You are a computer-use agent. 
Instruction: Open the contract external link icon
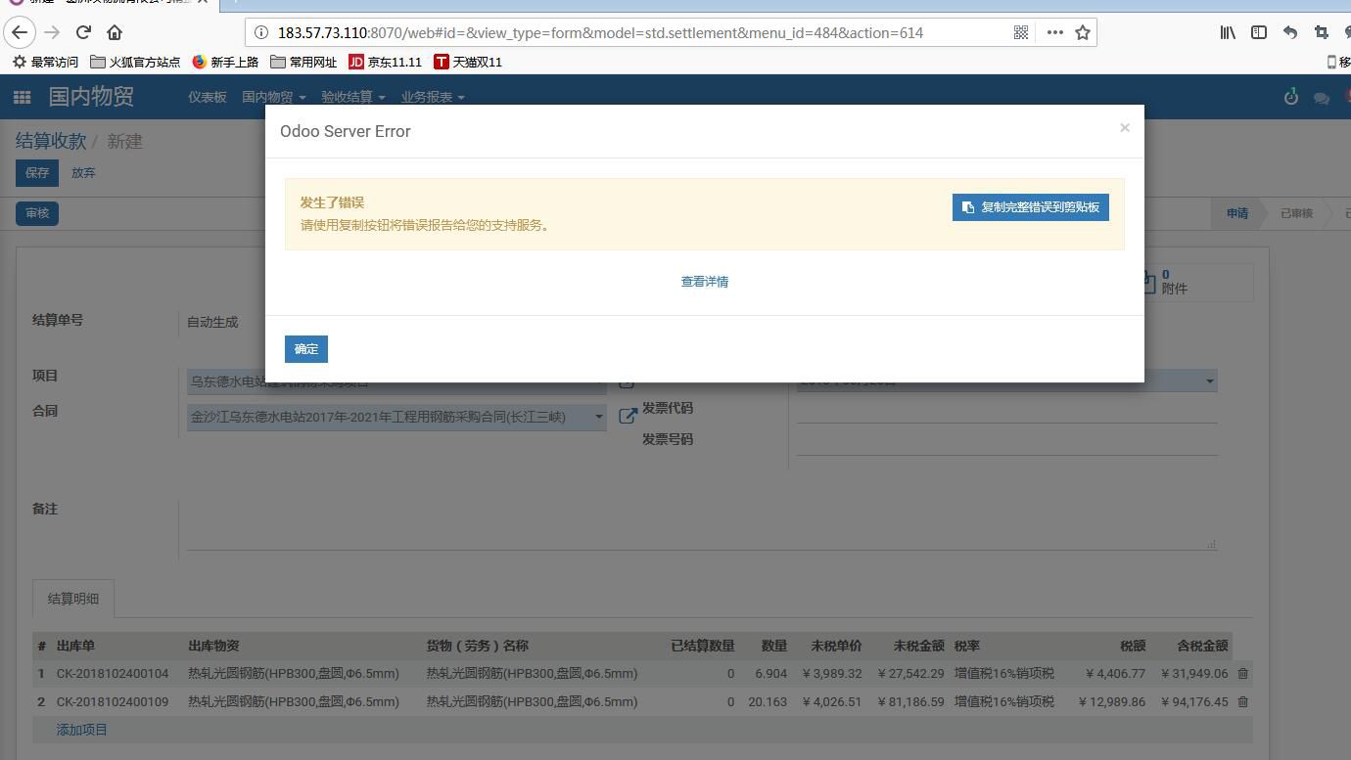[x=628, y=417]
